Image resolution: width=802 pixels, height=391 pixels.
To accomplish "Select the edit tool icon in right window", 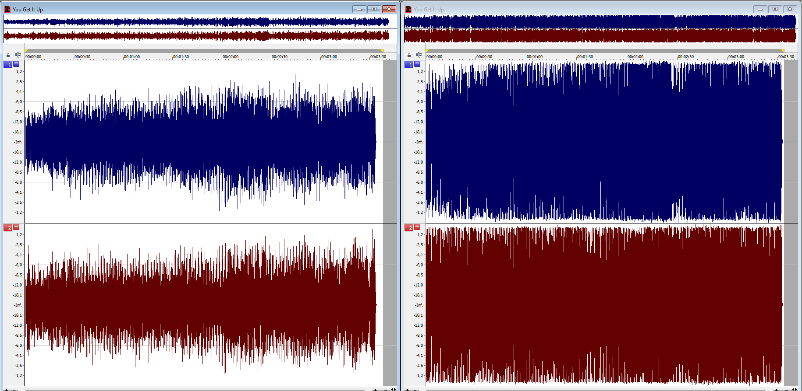I will click(x=419, y=55).
